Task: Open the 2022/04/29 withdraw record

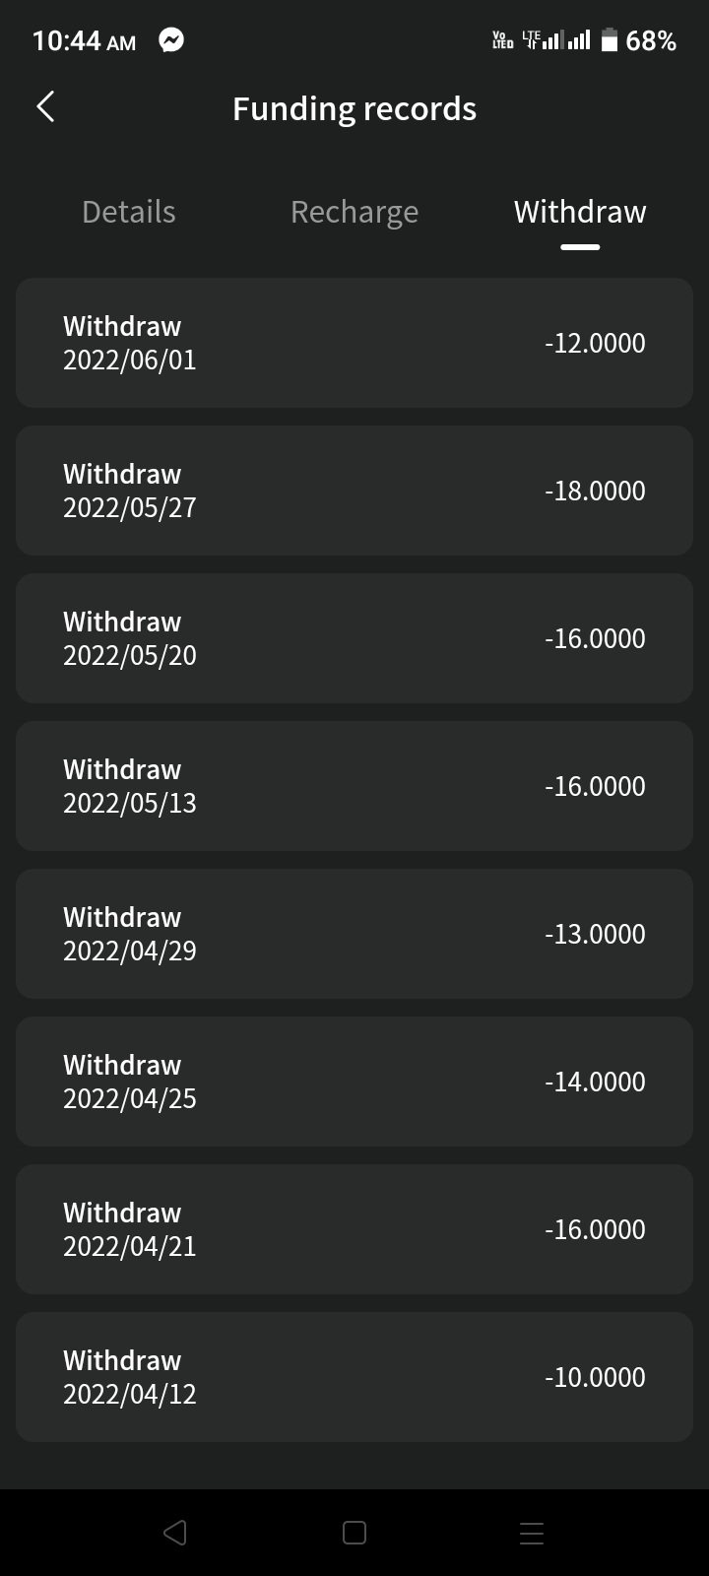Action: (354, 934)
